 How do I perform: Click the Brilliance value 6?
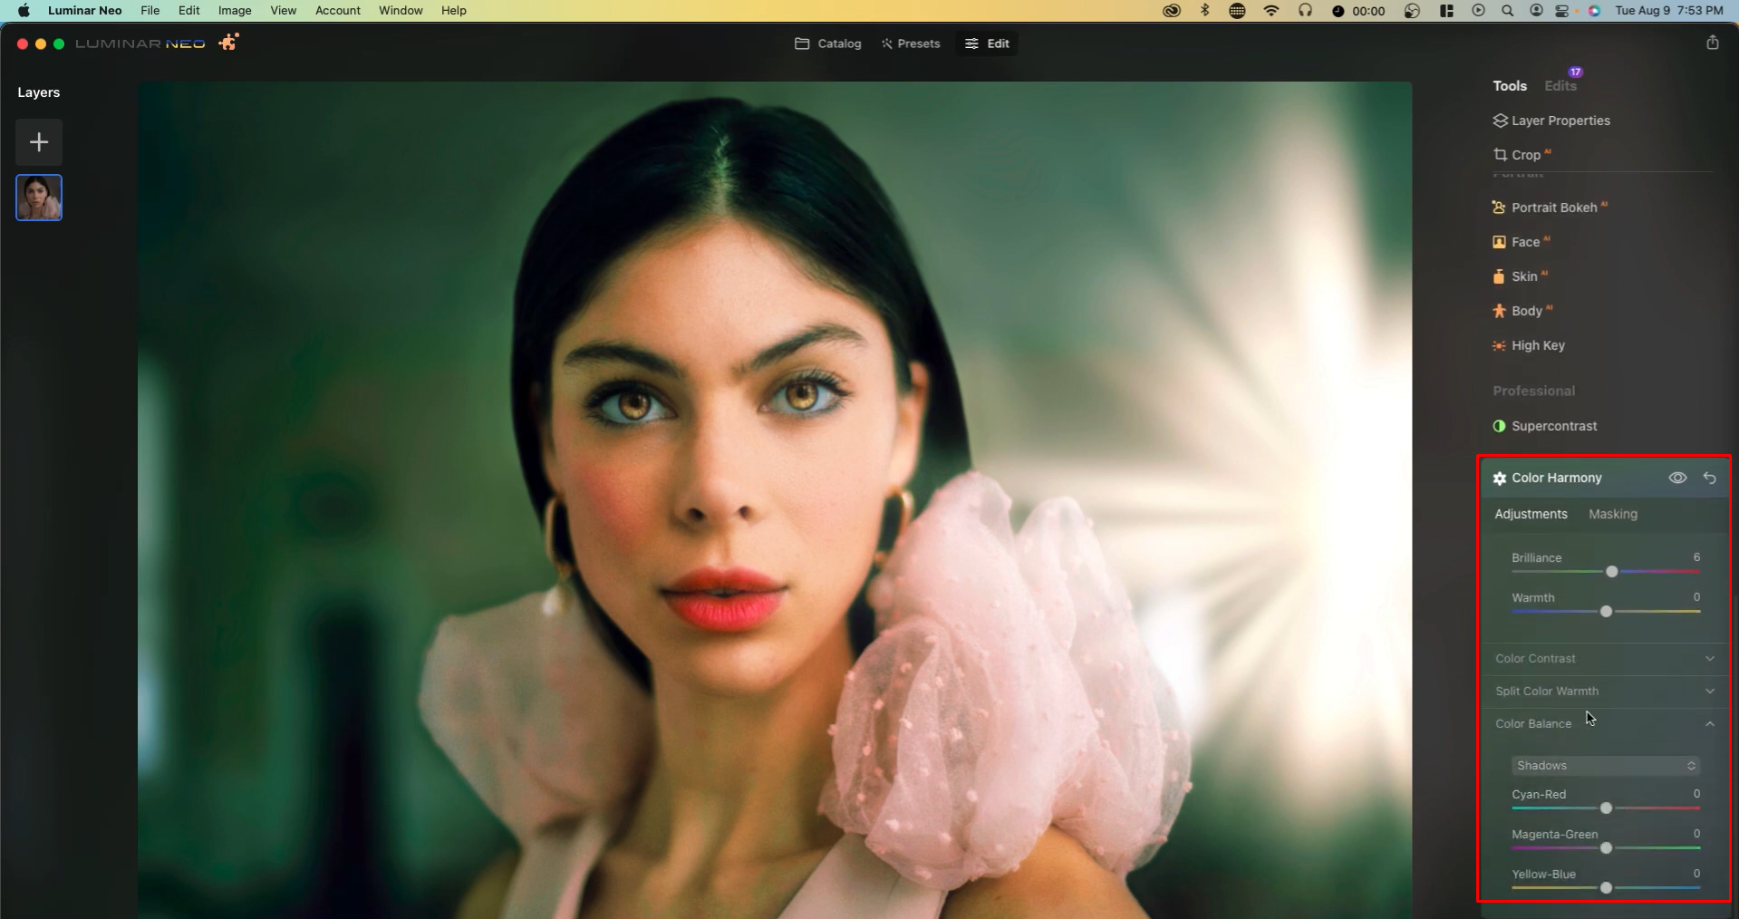tap(1696, 557)
